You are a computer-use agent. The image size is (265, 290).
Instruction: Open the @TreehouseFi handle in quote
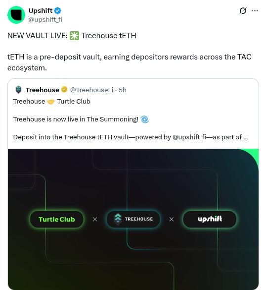tap(91, 90)
